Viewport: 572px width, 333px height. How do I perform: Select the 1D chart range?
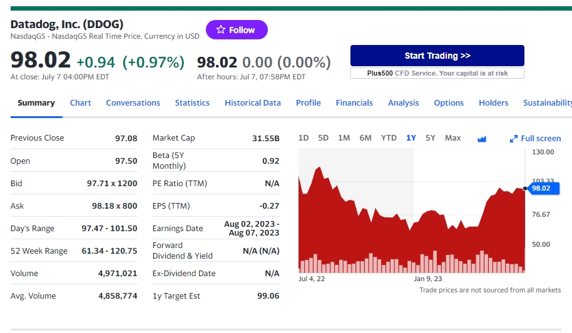[x=304, y=137]
